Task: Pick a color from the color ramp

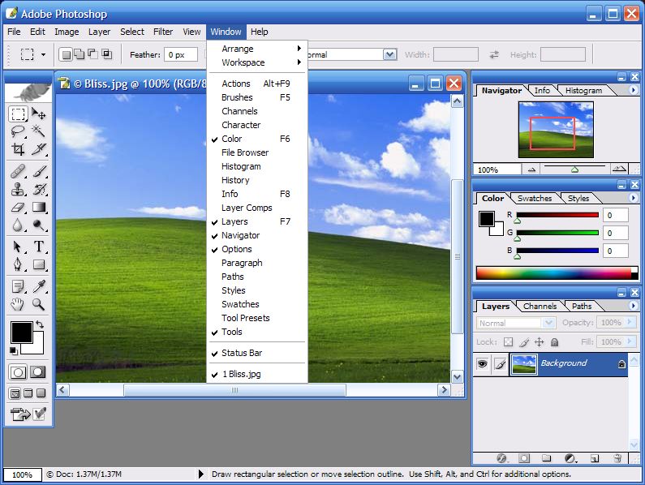Action: click(x=557, y=273)
